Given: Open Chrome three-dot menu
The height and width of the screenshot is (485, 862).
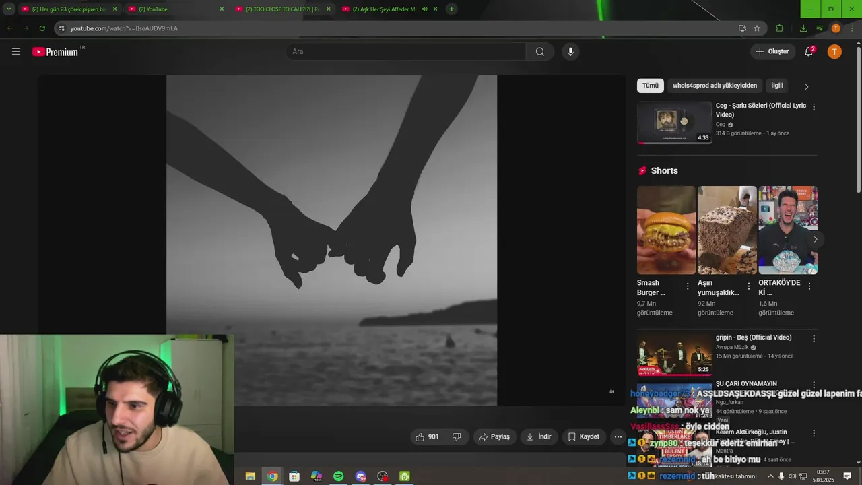Looking at the screenshot, I should click(852, 28).
